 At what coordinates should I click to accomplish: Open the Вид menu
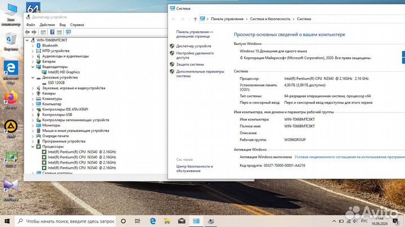(x=62, y=25)
